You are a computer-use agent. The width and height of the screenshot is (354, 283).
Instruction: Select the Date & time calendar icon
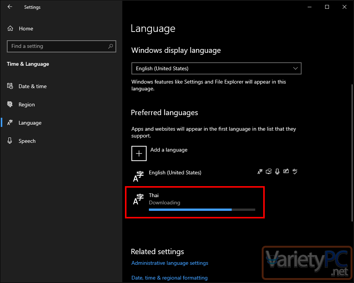point(10,86)
